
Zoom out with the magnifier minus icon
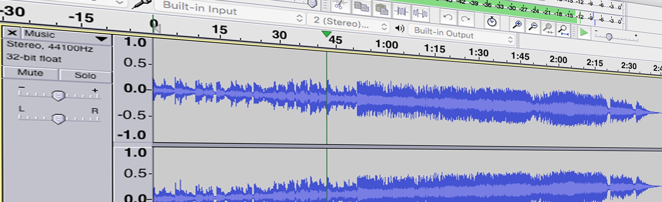click(533, 26)
